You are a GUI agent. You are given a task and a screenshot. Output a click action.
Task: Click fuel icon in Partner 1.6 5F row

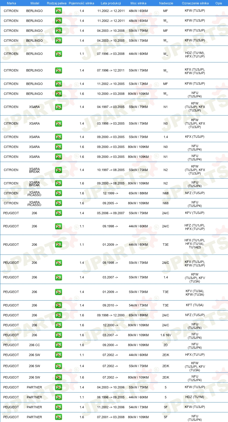[x=59, y=417]
